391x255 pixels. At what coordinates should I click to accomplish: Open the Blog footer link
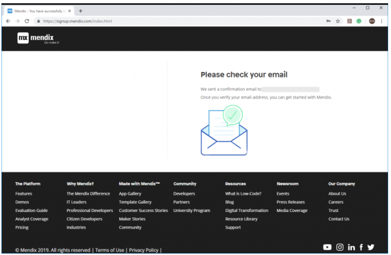[229, 202]
